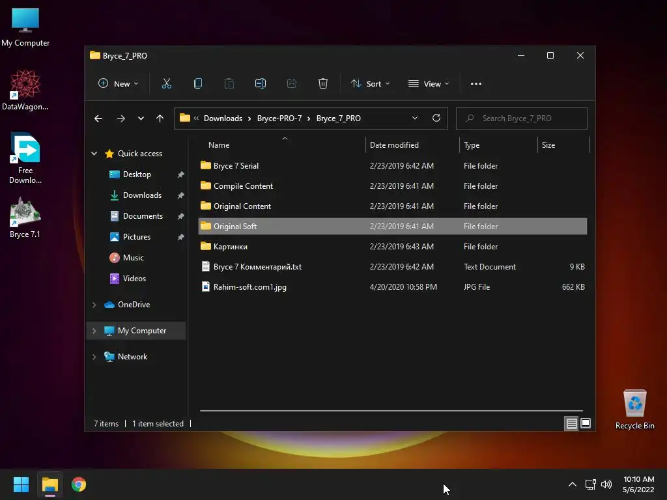Go to Downloads breadcrumb segment

click(223, 118)
